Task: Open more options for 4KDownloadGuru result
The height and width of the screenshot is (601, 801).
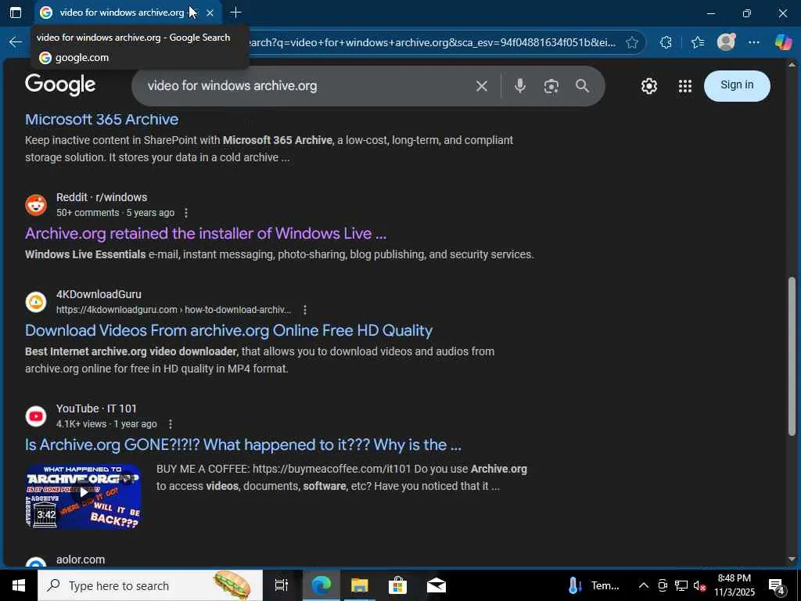Action: point(305,310)
